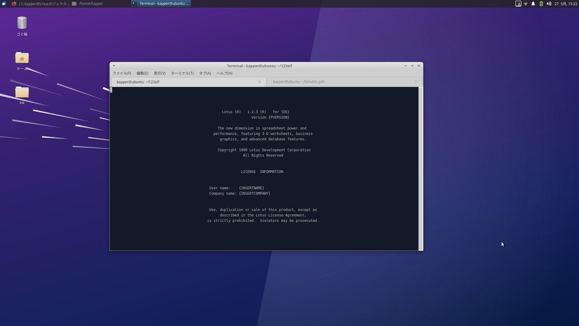Viewport: 579px width, 326px height.
Task: Maximize the Terminal window
Action: (413, 66)
